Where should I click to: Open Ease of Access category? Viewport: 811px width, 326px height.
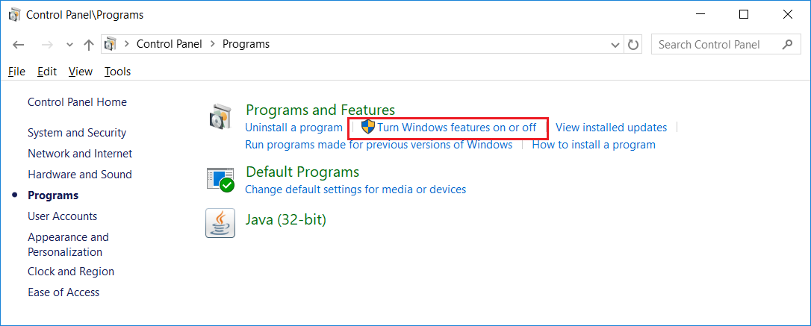coord(63,292)
